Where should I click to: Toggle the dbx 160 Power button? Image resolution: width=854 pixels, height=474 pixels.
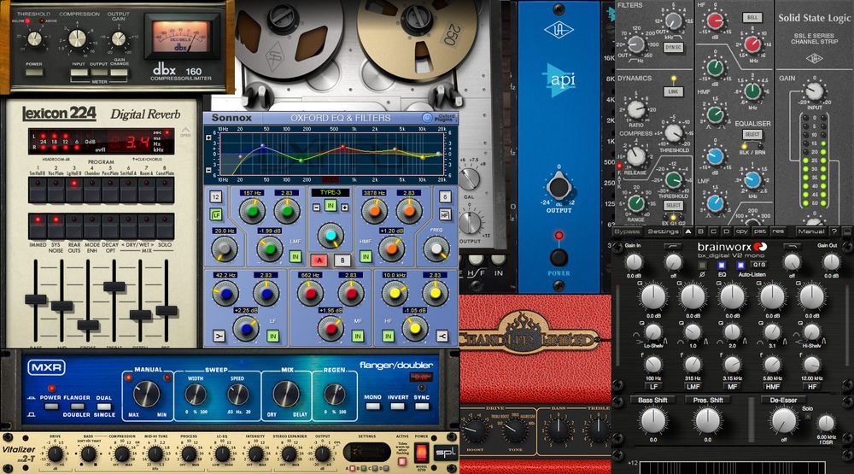pyautogui.click(x=34, y=72)
